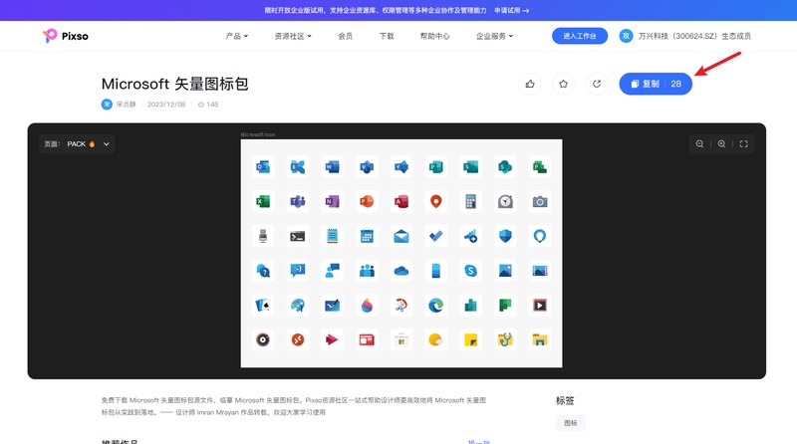Zoom out the preview canvas

tap(700, 143)
